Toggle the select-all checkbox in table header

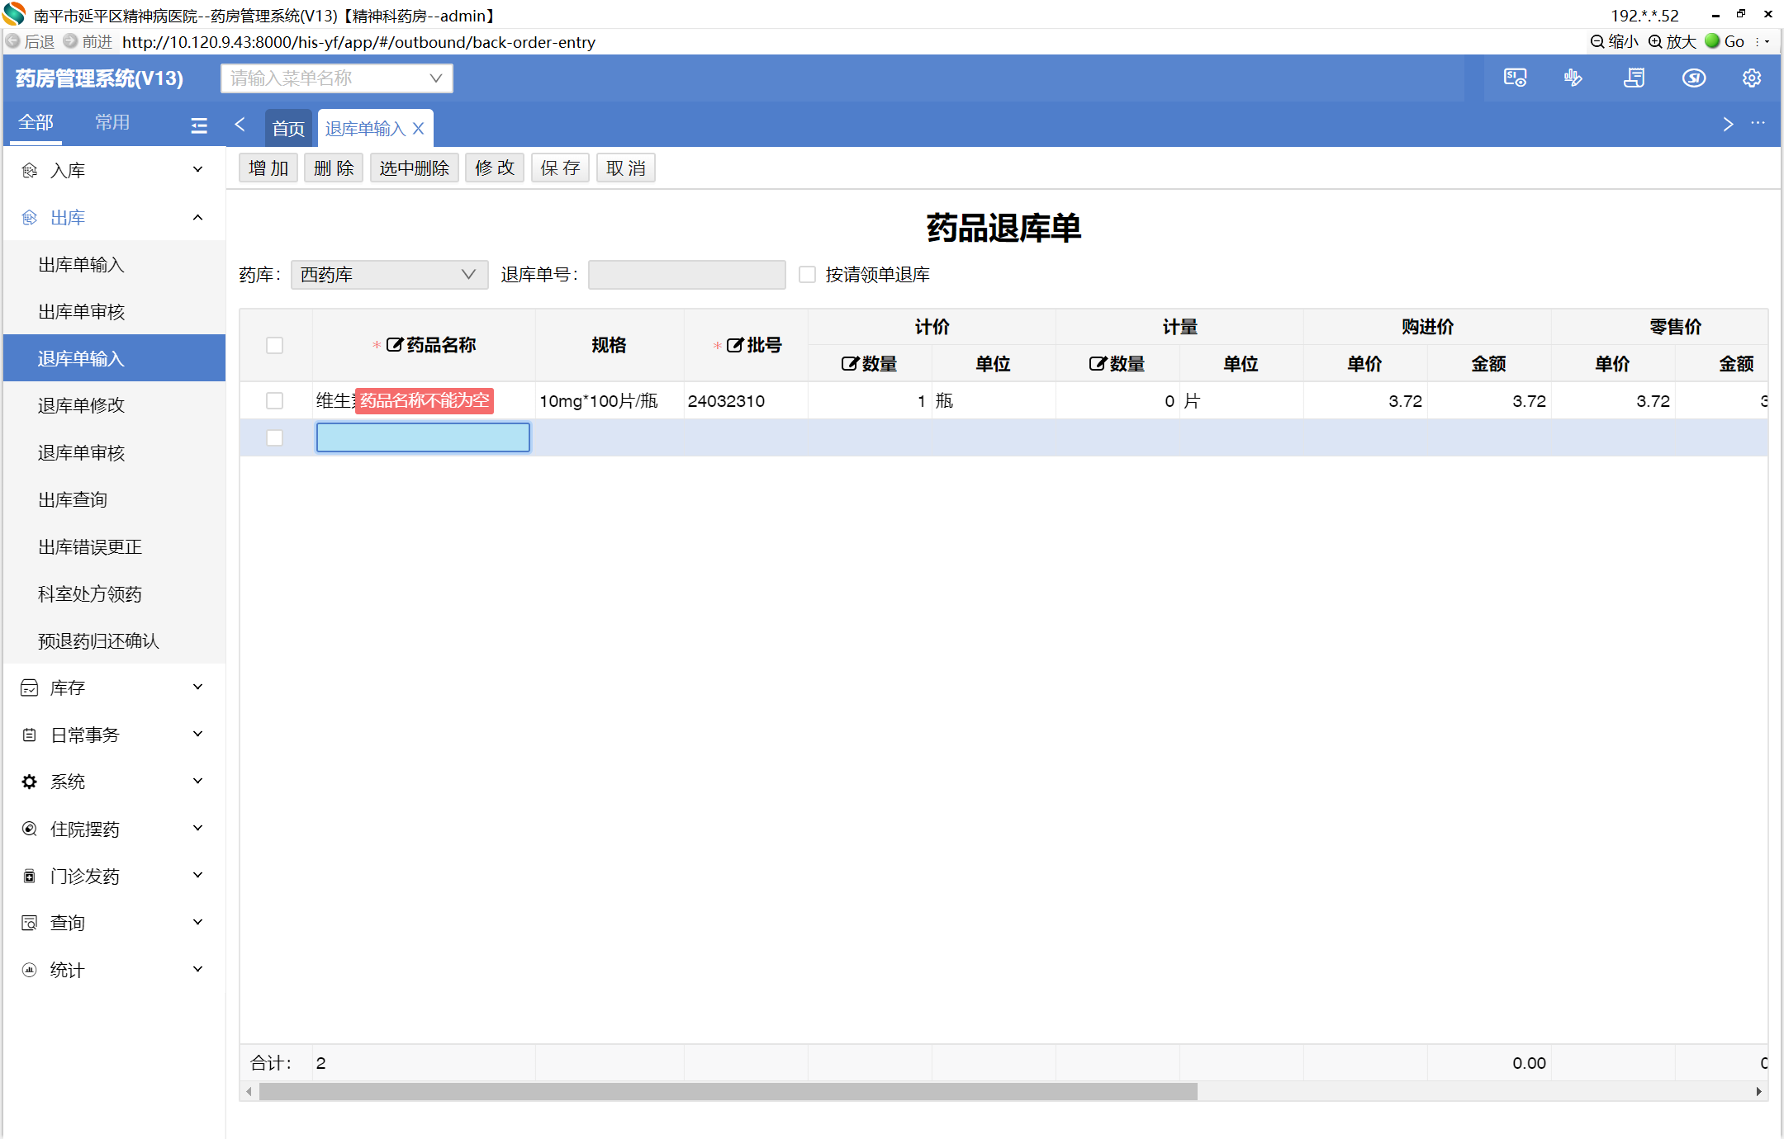point(275,345)
